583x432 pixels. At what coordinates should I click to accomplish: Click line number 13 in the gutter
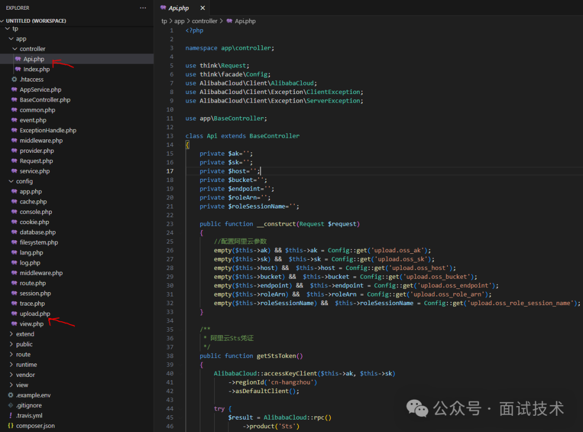(170, 136)
